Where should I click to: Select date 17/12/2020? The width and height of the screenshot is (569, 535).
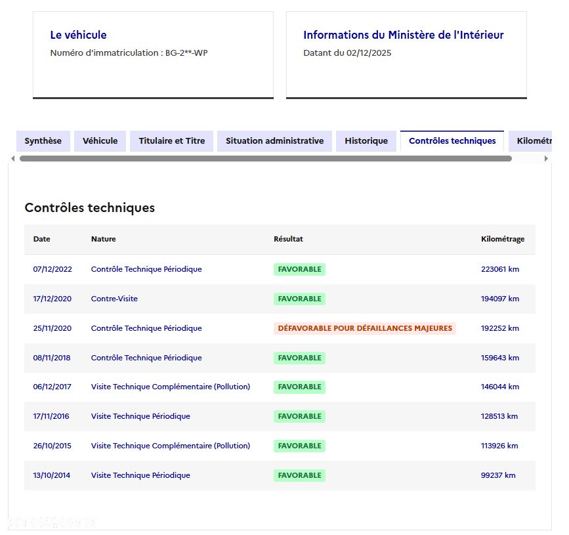coord(53,299)
